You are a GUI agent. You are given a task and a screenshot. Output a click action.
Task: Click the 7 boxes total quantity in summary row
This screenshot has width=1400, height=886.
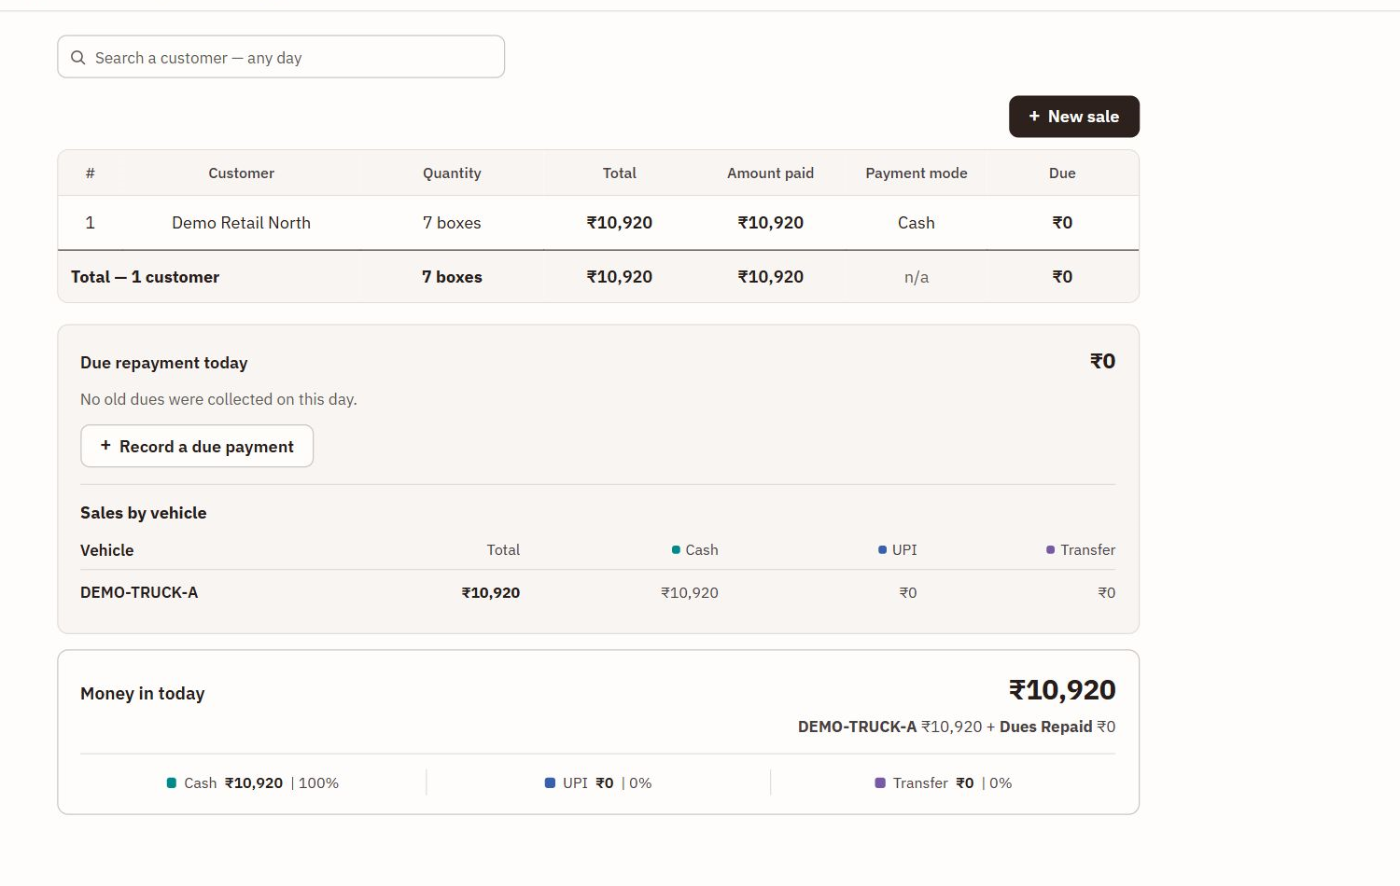click(452, 277)
